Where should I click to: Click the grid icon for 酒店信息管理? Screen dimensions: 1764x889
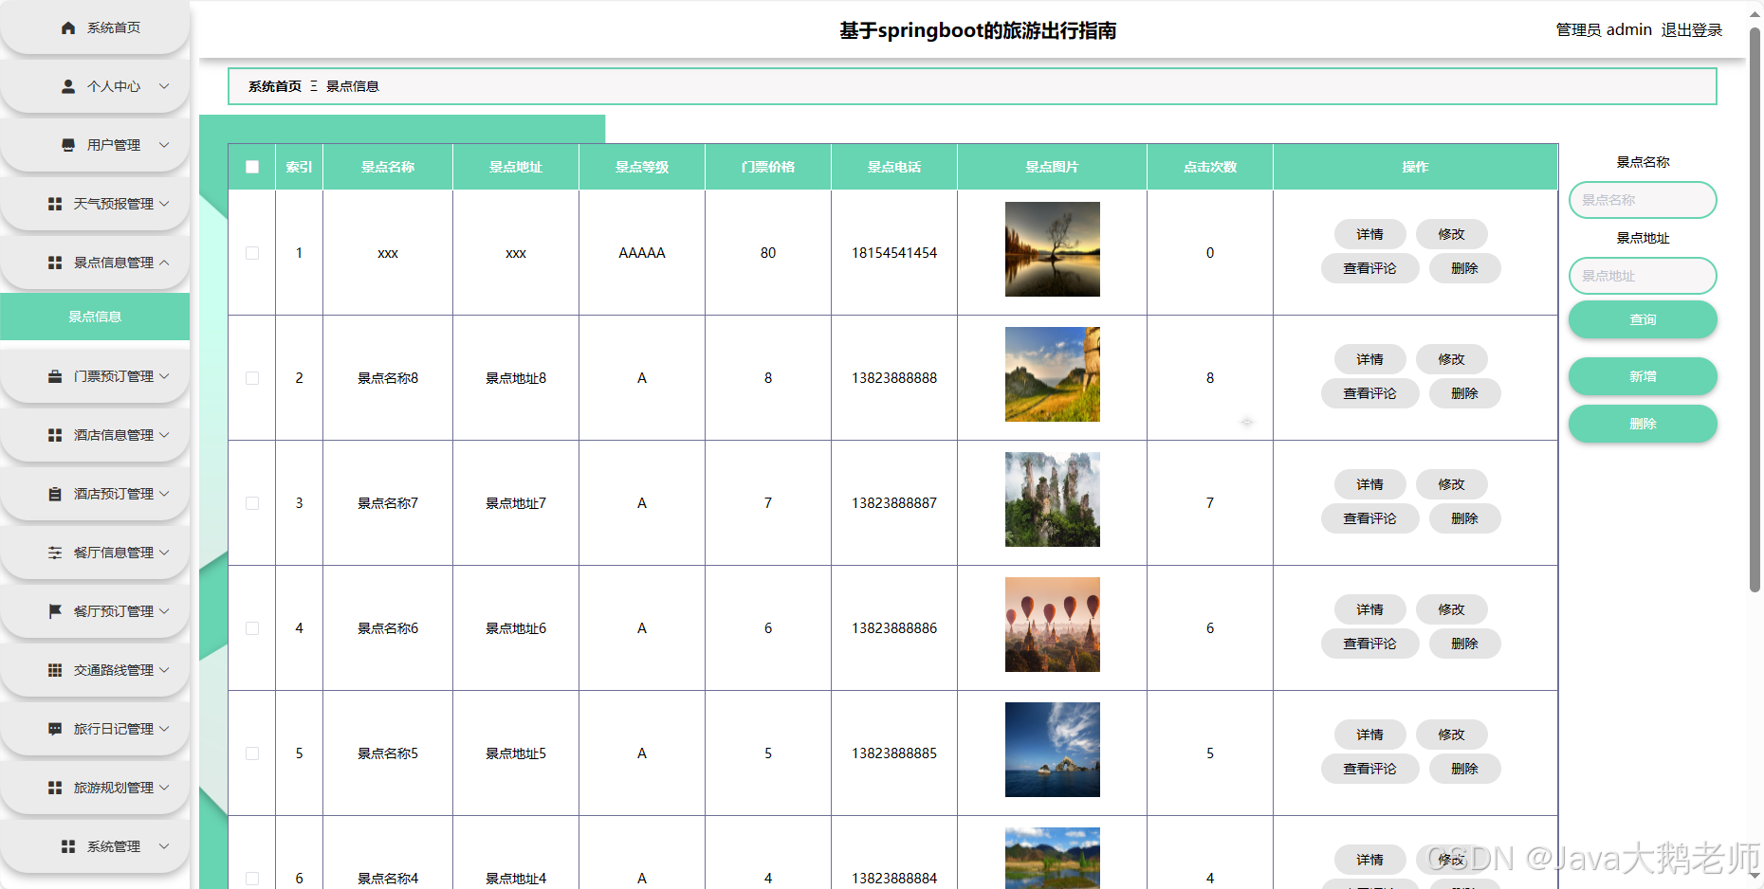tap(55, 435)
